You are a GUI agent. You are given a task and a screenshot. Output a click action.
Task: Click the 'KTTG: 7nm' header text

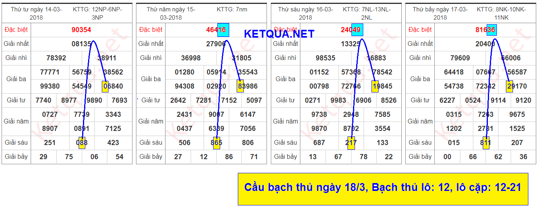(232, 9)
